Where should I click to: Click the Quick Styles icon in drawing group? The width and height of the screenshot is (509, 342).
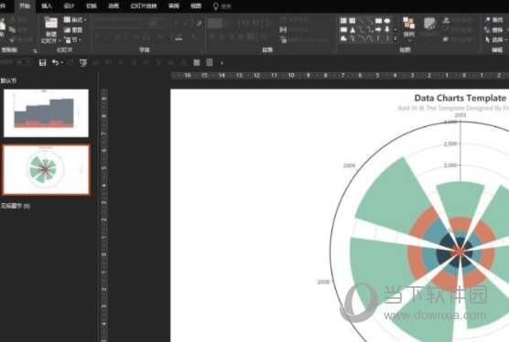(429, 24)
